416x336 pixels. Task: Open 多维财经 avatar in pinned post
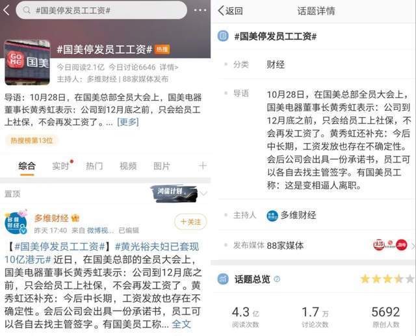click(x=16, y=223)
